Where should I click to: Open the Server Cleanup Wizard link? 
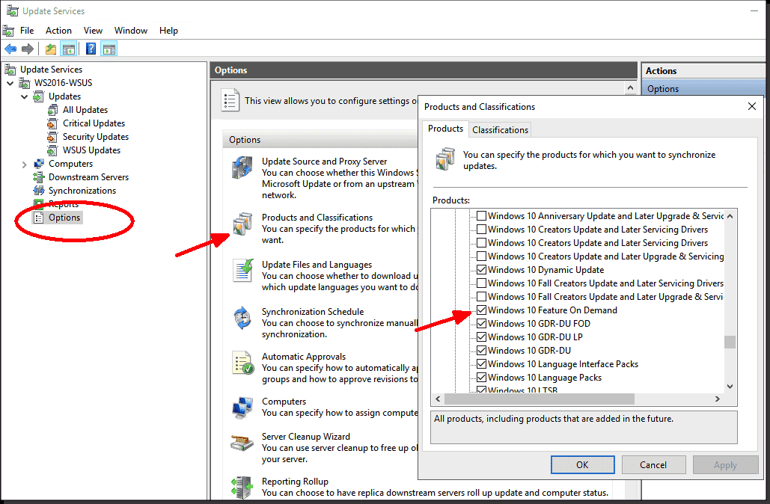(x=306, y=436)
